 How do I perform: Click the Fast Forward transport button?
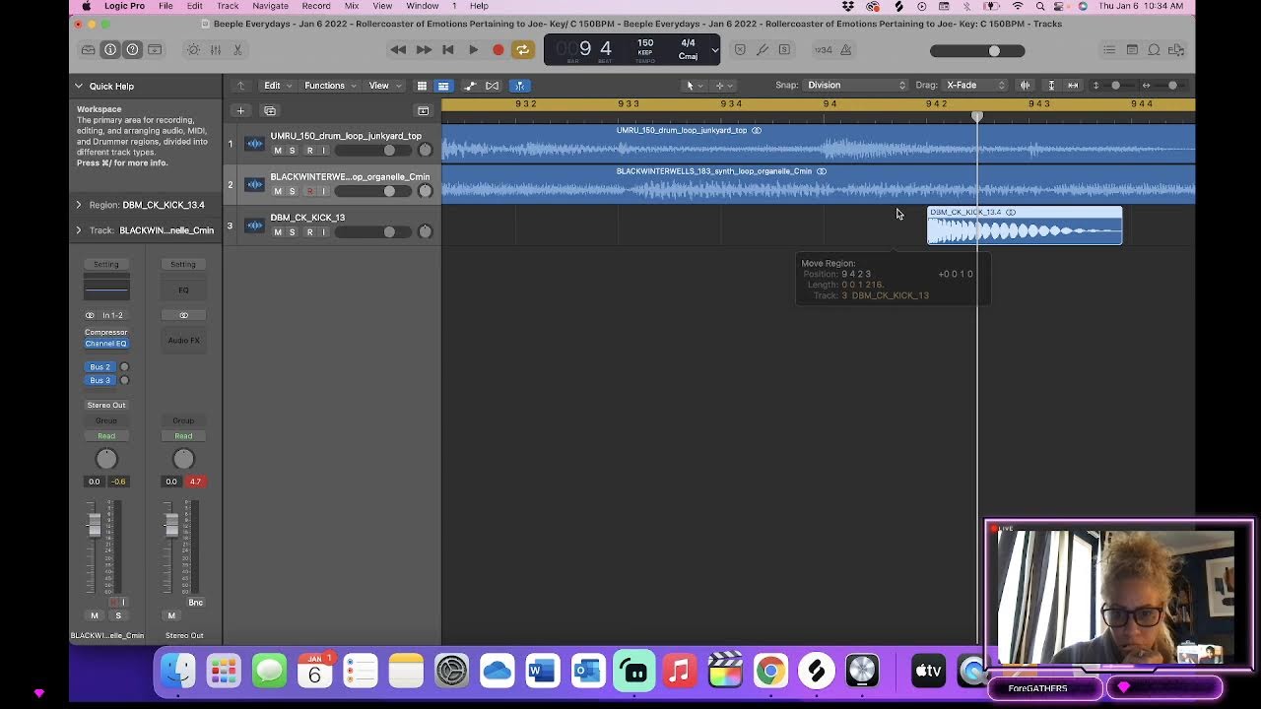pos(423,49)
